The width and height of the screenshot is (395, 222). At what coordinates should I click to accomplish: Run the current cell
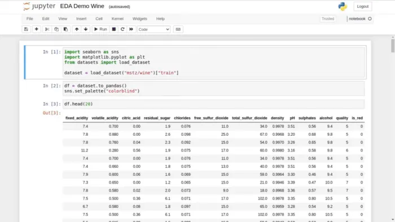coord(100,29)
